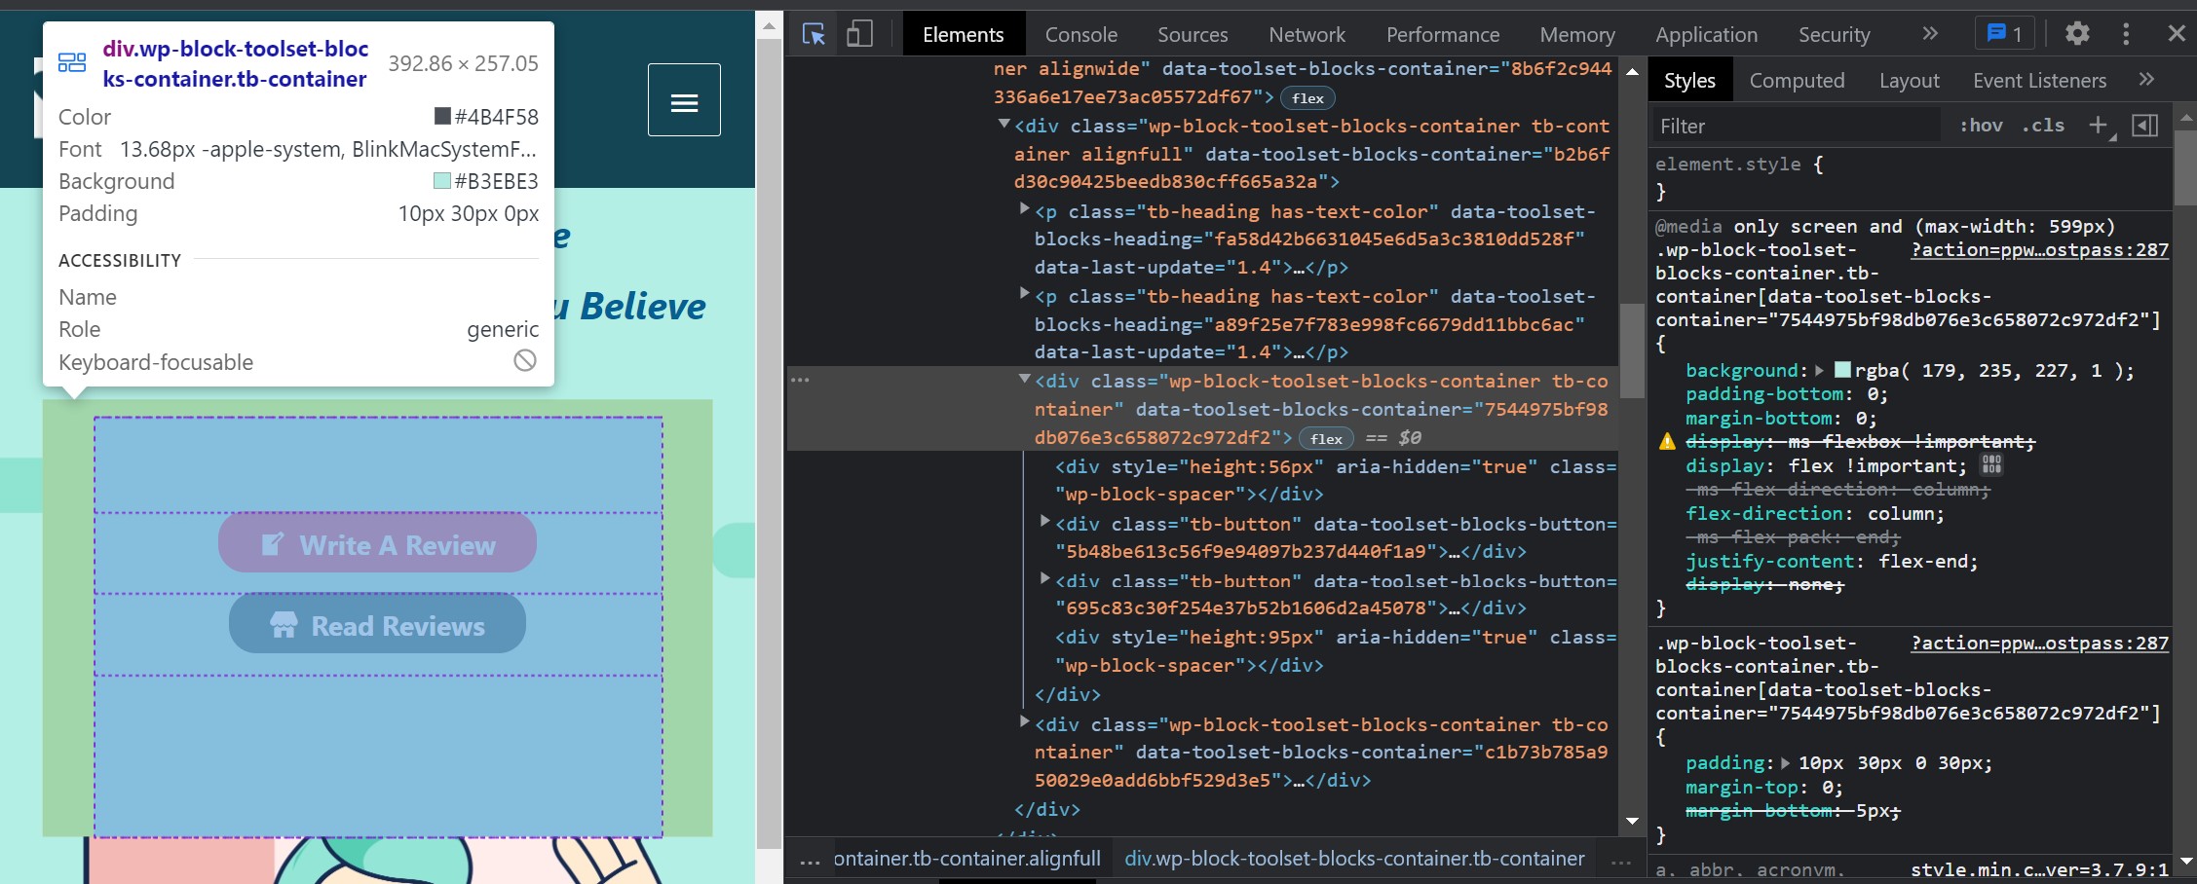Select the Security tab

pos(1834,35)
